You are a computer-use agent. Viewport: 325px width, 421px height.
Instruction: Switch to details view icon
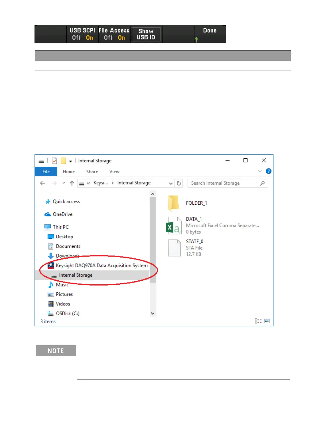(258, 321)
